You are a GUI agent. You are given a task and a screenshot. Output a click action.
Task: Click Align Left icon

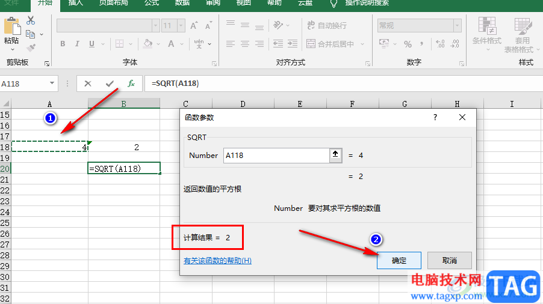click(231, 44)
